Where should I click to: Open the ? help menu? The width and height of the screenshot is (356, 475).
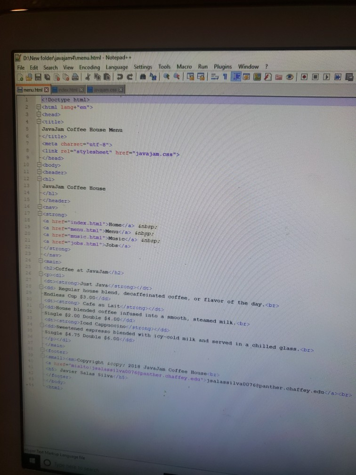(267, 66)
